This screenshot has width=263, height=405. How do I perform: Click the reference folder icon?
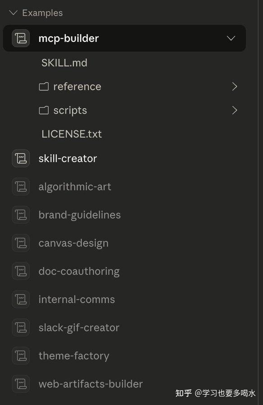tap(44, 86)
